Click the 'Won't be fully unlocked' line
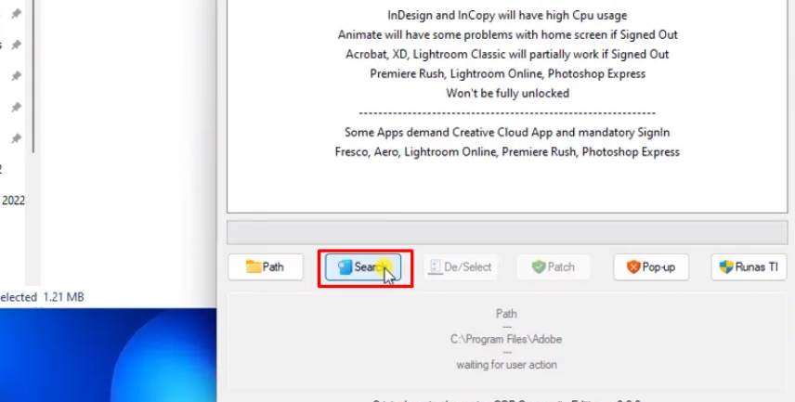The height and width of the screenshot is (402, 795). (x=507, y=93)
